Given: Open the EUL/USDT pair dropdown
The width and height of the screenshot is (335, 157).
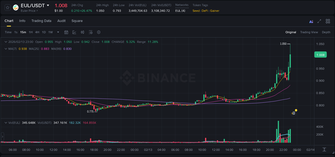Looking at the screenshot, I should coord(48,5).
